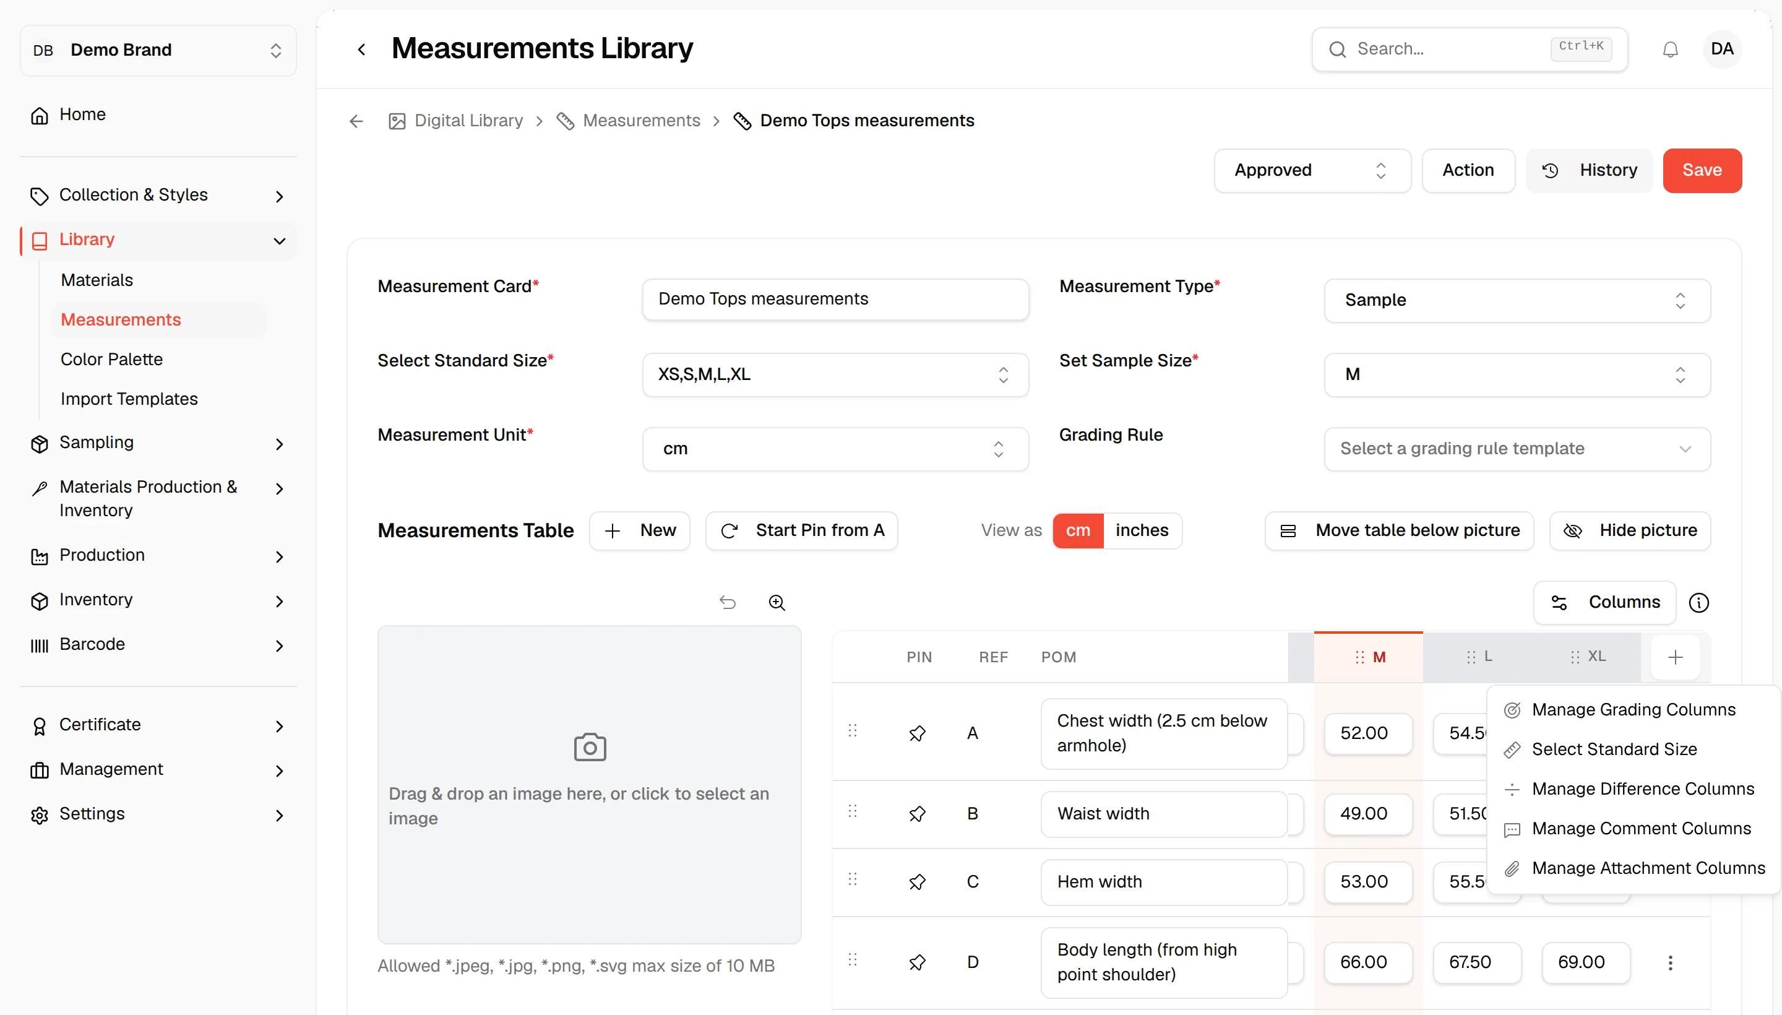Image resolution: width=1782 pixels, height=1015 pixels.
Task: Expand Collection & Styles in sidebar
Action: 158,195
